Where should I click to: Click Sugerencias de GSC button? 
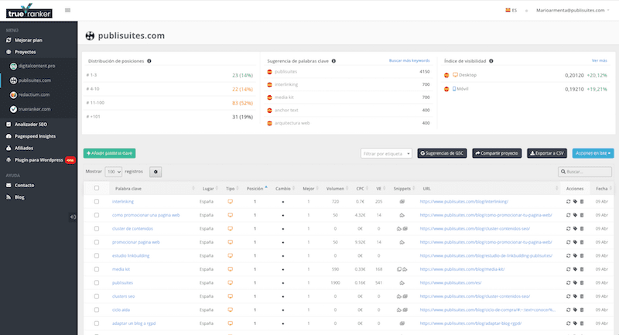[442, 153]
